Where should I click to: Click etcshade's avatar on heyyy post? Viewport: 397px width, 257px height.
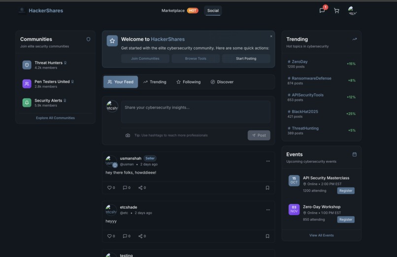[x=111, y=210]
